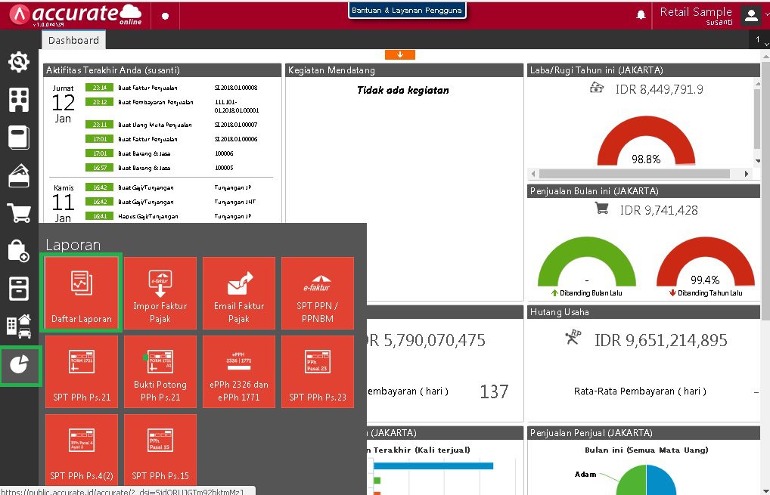The height and width of the screenshot is (495, 770).
Task: Open the SPT PPh Ps.4(2) tile
Action: (x=82, y=450)
